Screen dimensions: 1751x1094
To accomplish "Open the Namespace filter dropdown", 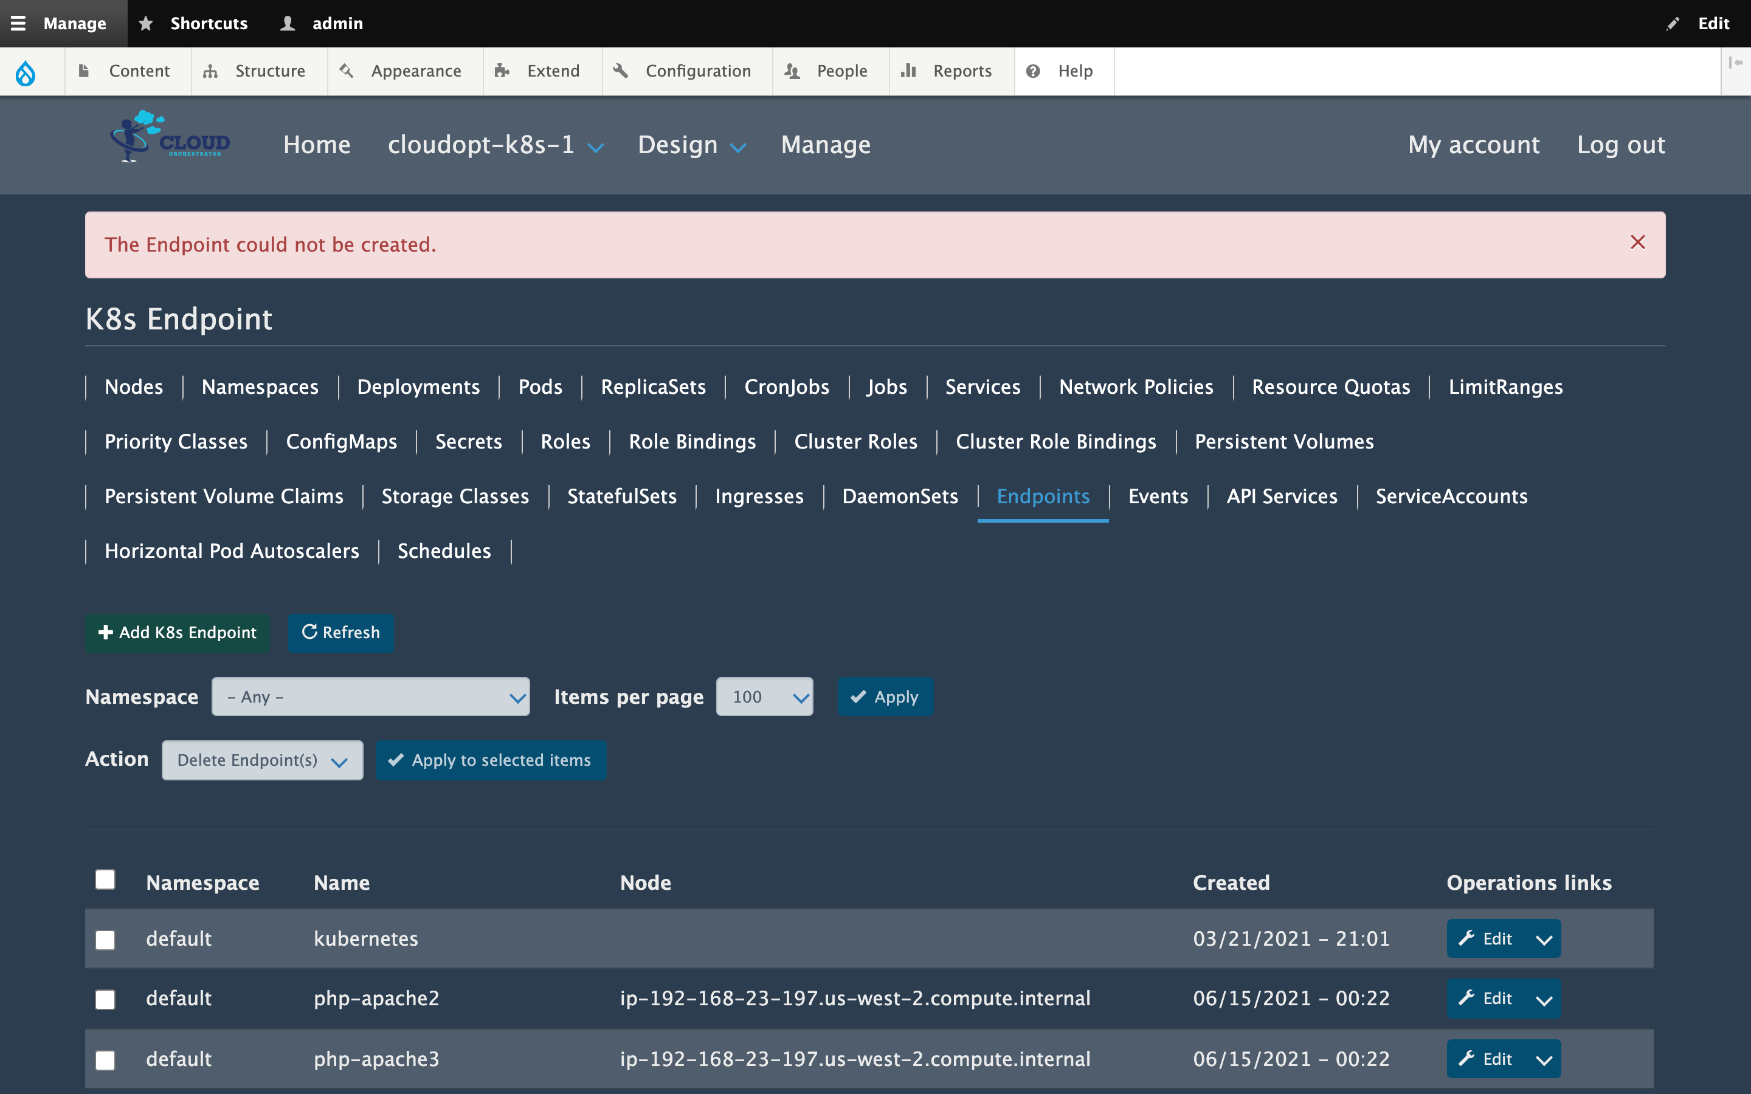I will point(370,696).
